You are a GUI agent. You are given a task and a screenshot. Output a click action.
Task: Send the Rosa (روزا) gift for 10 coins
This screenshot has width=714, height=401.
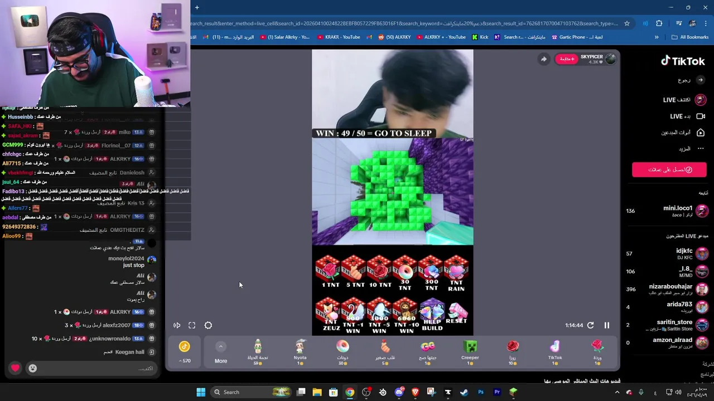point(513,353)
